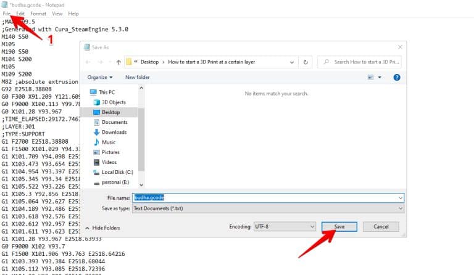Image resolution: width=474 pixels, height=275 pixels.
Task: Open the File menu in Notepad
Action: click(7, 14)
